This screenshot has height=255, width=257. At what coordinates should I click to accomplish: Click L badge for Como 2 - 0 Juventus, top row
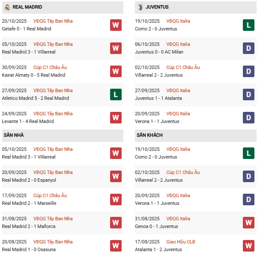tap(248, 25)
